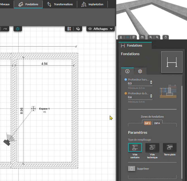Image resolution: width=187 pixels, height=181 pixels.
Task: Click the orange Profondeur du bon sol dot
Action: (x=126, y=93)
